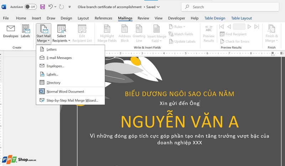
Task: Expand the Select Recipients dropdown
Action: [61, 33]
